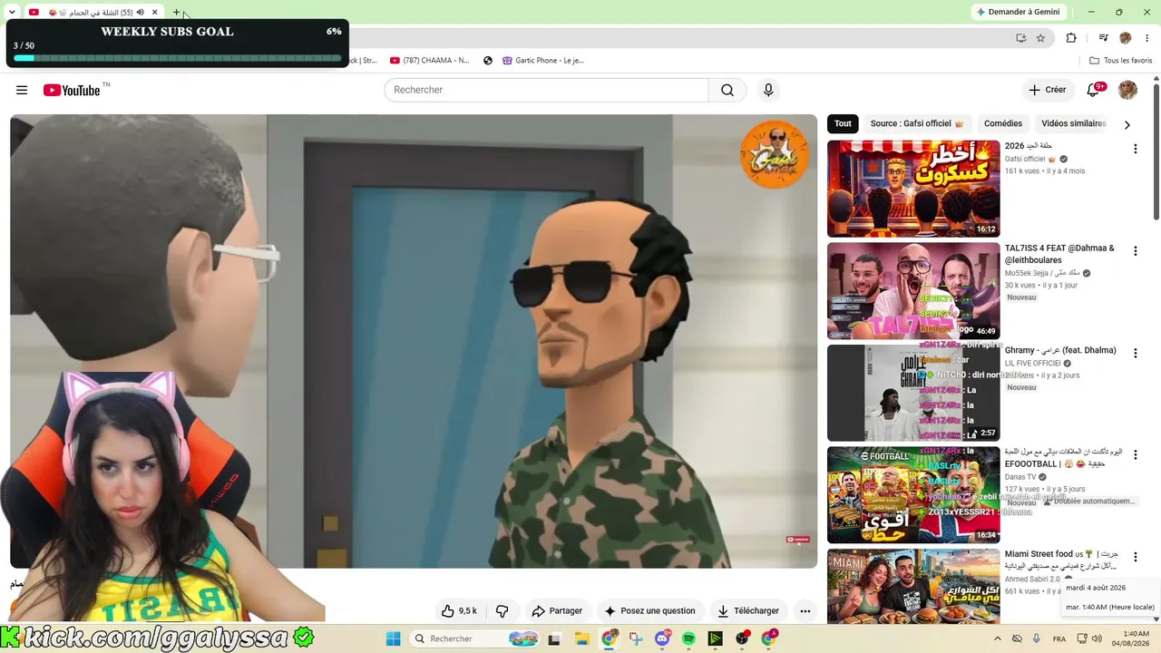Open the Miami Street food thumbnail
Screen dimensions: 1161x653
pyautogui.click(x=913, y=587)
